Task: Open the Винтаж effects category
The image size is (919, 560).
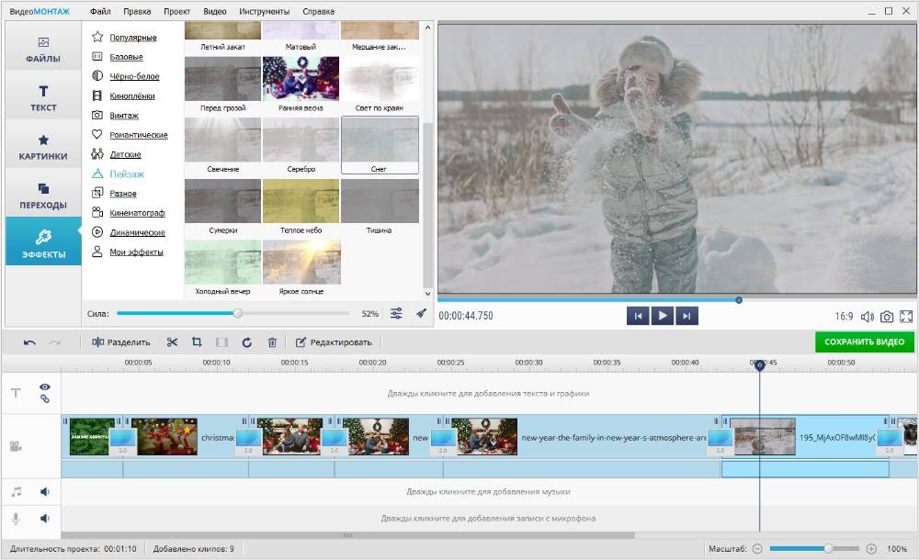Action: [123, 116]
